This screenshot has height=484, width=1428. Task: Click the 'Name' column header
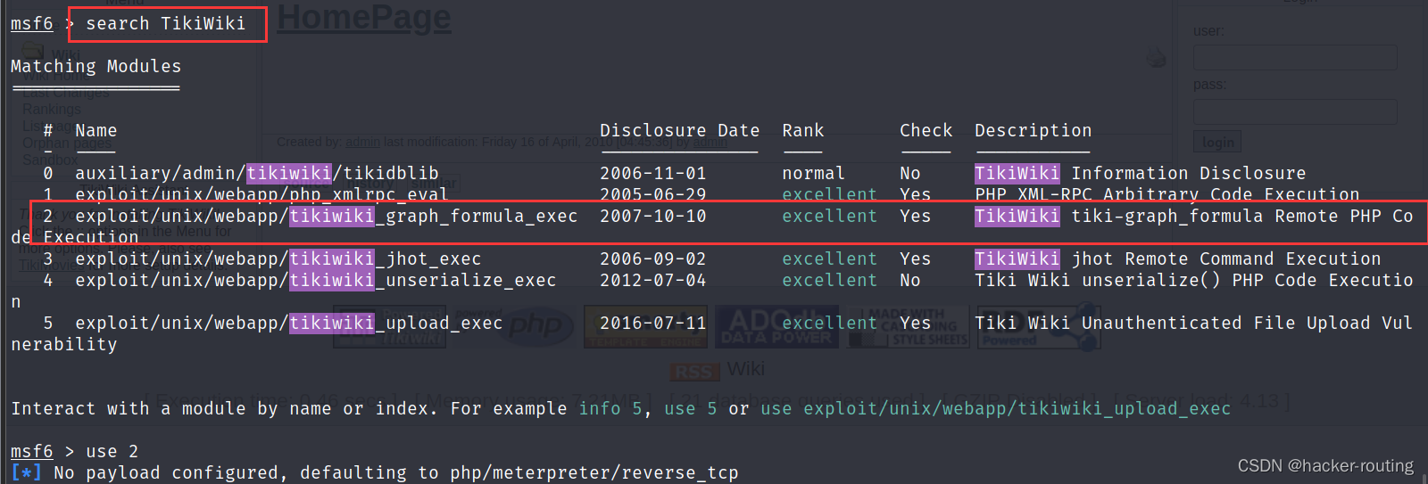pos(95,130)
